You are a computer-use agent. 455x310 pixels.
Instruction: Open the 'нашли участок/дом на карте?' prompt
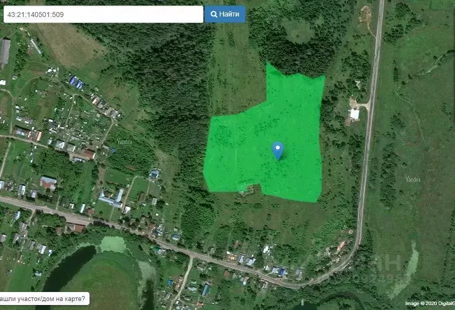44,298
